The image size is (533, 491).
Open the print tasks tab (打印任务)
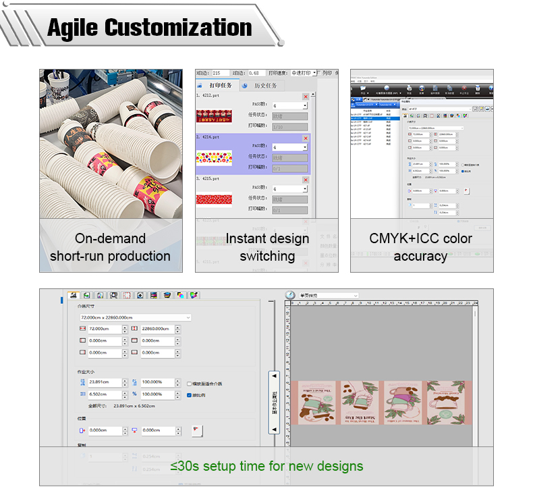220,86
